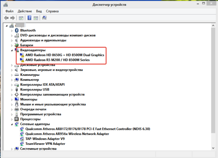This screenshot has height=158, width=218.
Task: Click the Звуковые устройства speaker icon
Action: tap(16, 70)
